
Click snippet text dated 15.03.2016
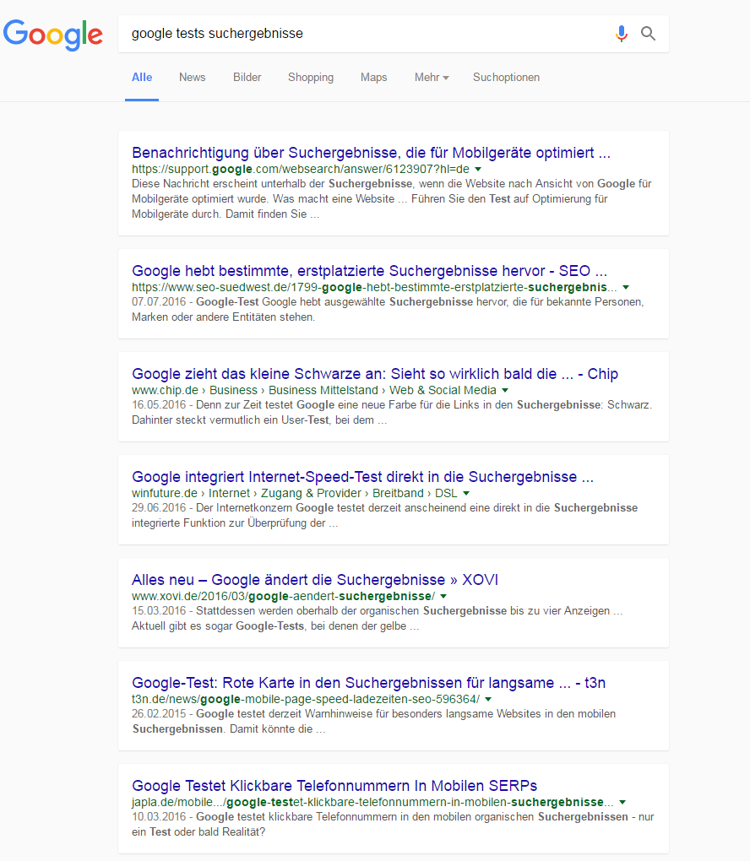point(377,618)
